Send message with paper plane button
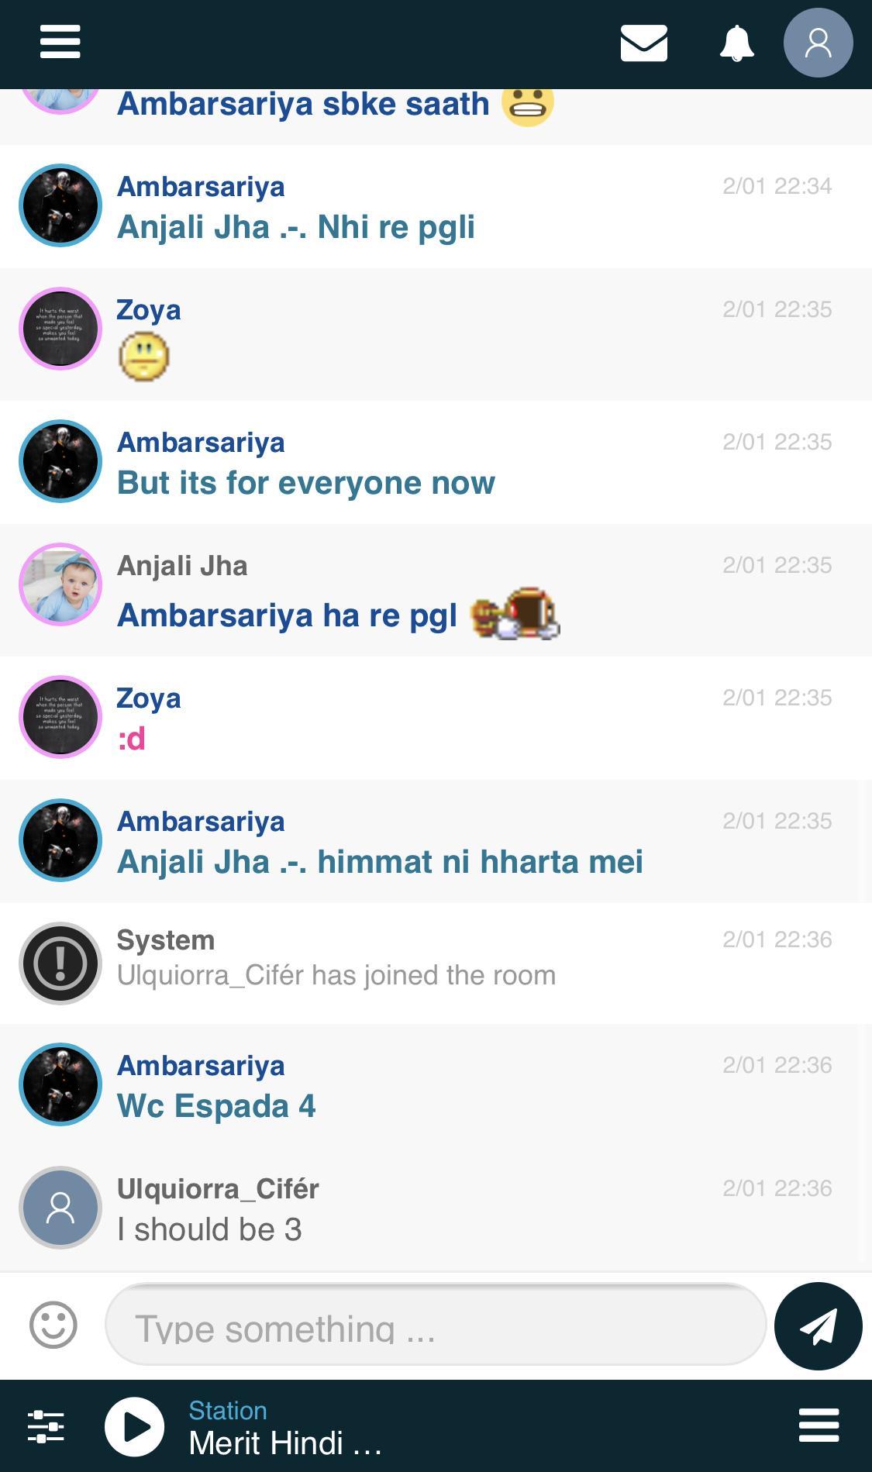The height and width of the screenshot is (1472, 872). point(818,1325)
